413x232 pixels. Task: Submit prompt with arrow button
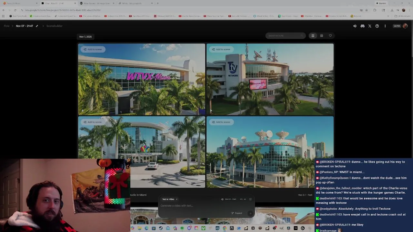pyautogui.click(x=250, y=213)
